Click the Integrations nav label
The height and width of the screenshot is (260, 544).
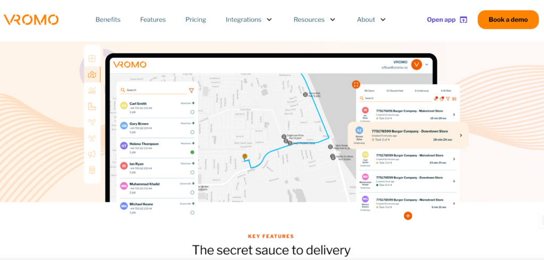coord(243,20)
